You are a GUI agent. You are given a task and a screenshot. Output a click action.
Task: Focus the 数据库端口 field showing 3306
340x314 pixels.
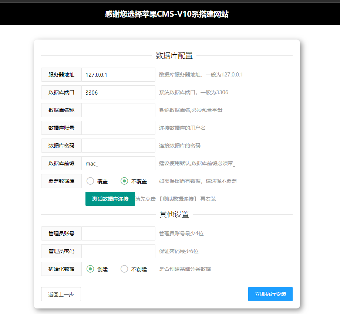coord(118,92)
